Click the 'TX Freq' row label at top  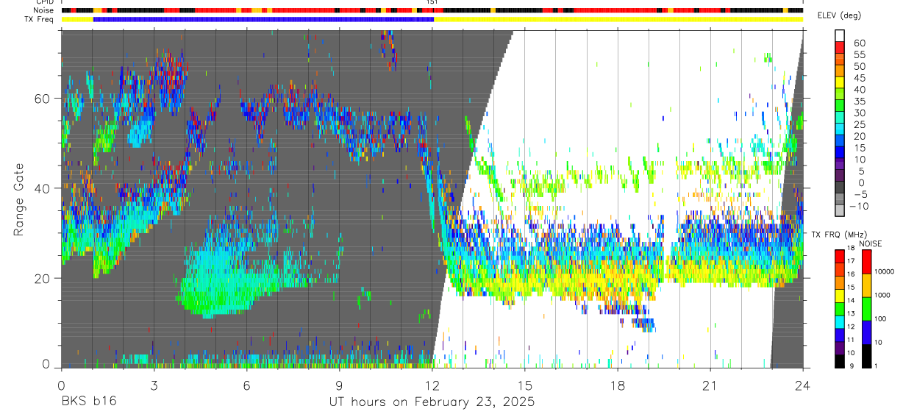[40, 19]
